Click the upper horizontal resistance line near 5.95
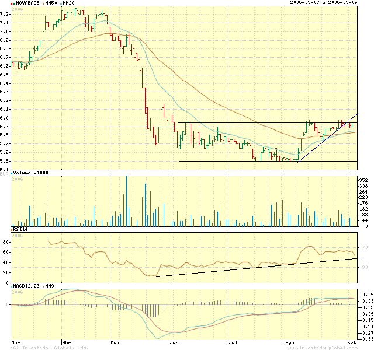This screenshot has height=350, width=374. (x=267, y=123)
